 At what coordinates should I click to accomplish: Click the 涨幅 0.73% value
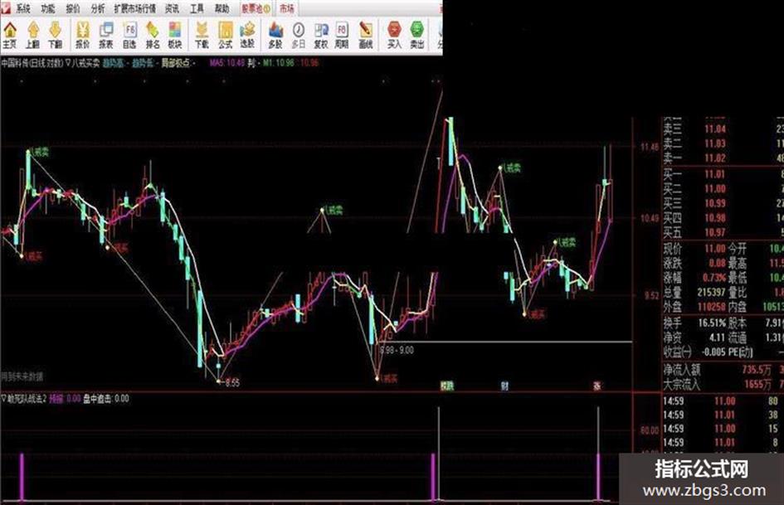[715, 278]
